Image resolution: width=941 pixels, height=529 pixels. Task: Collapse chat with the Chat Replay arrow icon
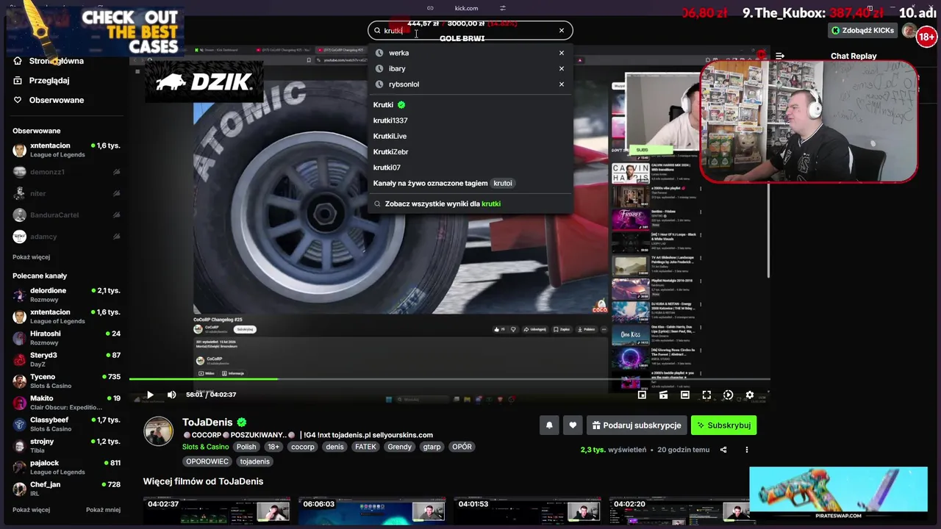point(780,56)
